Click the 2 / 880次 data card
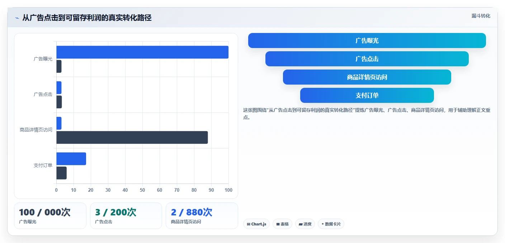 (202, 216)
